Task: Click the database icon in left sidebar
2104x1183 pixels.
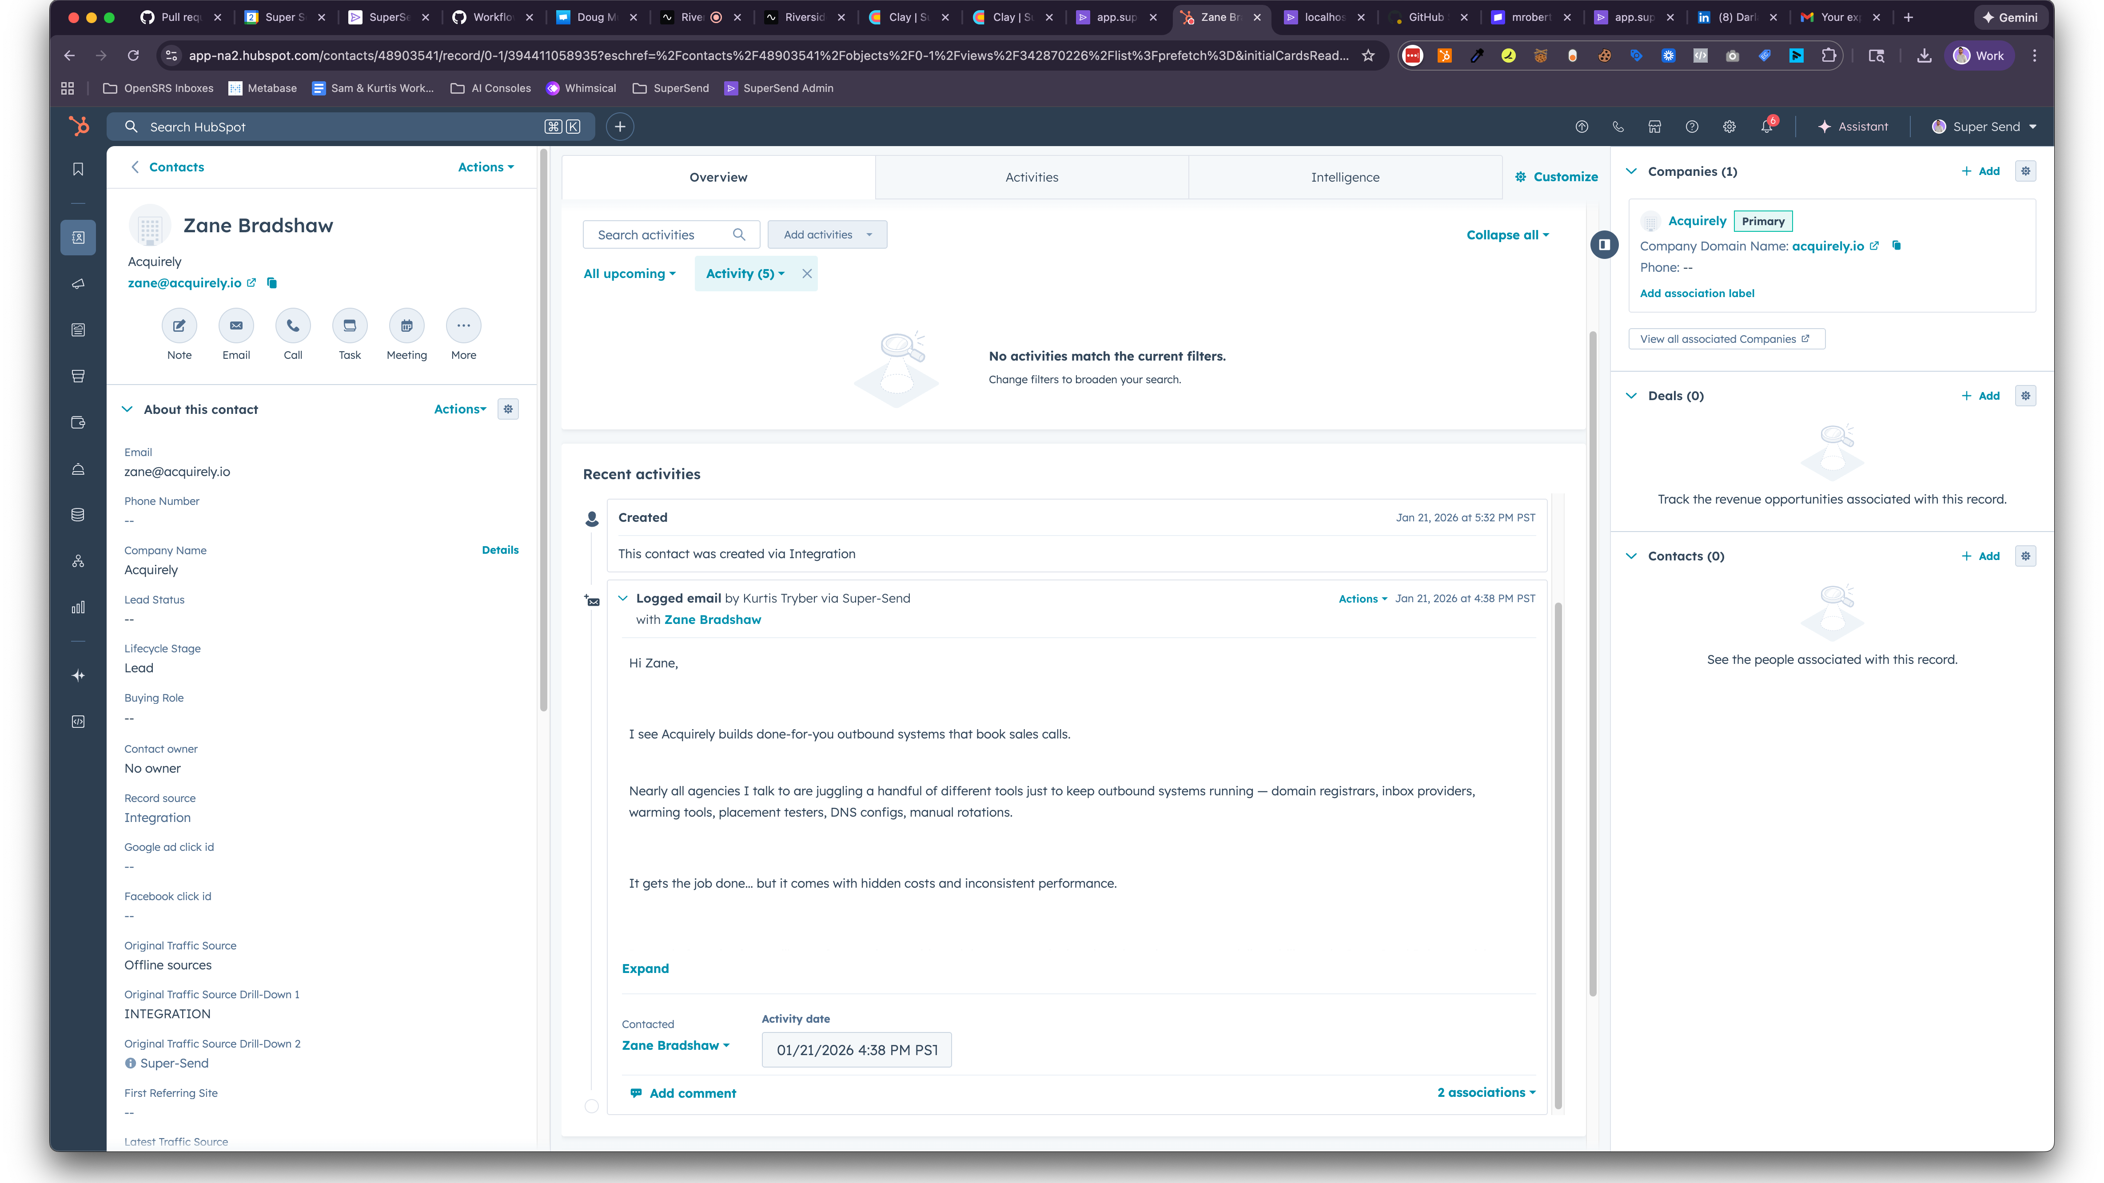Action: pyautogui.click(x=78, y=513)
